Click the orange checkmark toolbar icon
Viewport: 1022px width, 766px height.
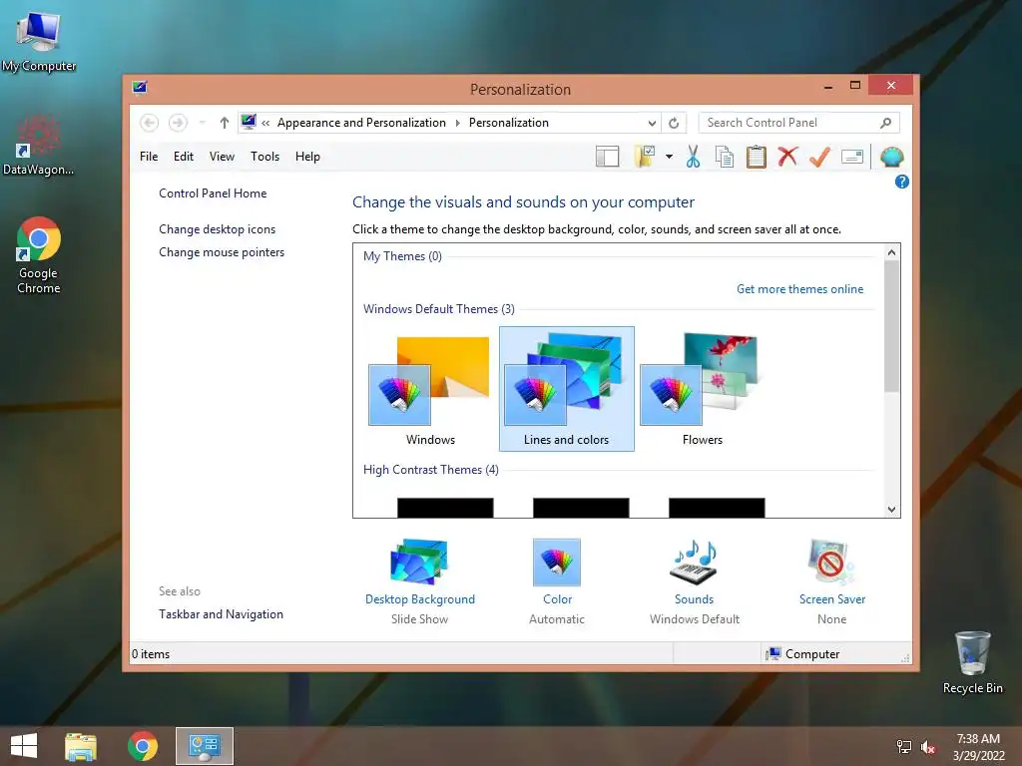click(x=819, y=157)
